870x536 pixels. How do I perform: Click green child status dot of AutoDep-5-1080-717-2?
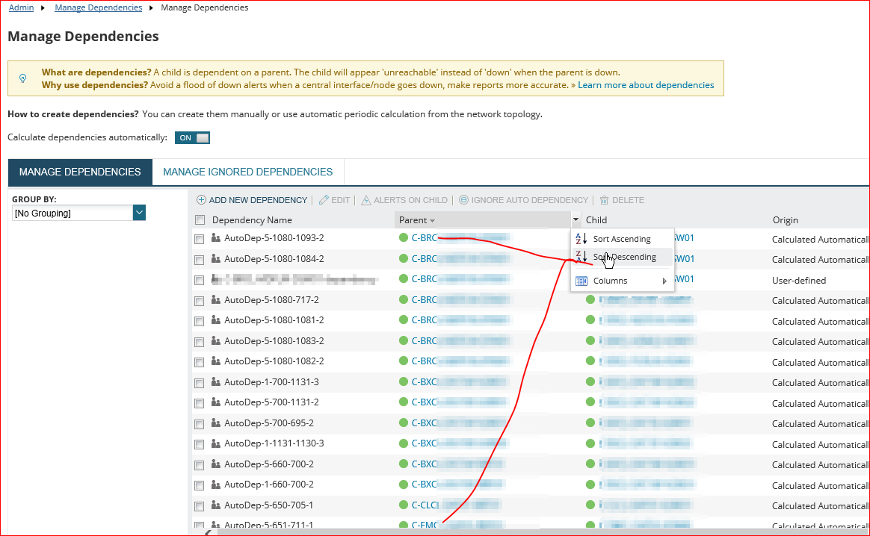click(590, 300)
